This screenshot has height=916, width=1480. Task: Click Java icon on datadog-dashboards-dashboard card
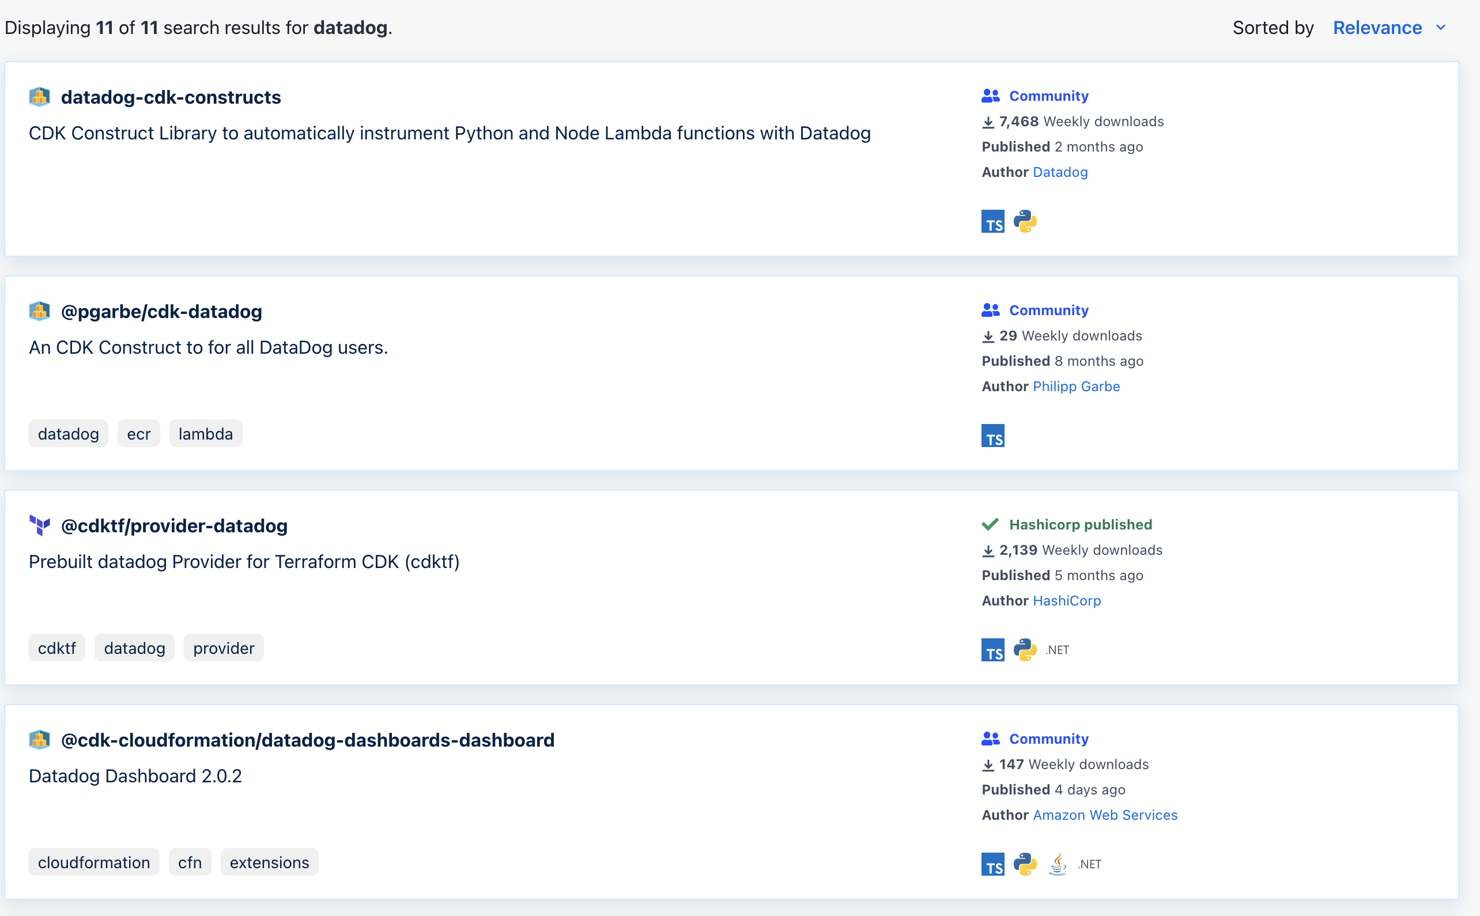point(1058,864)
